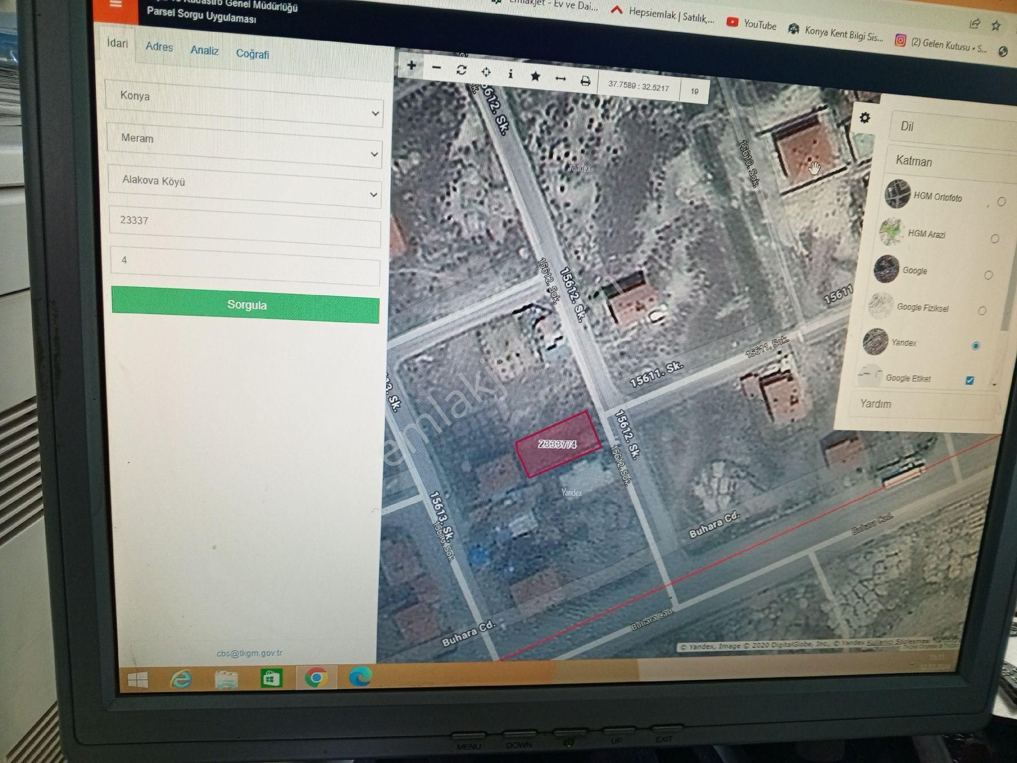Open File Explorer from taskbar

pyautogui.click(x=226, y=679)
